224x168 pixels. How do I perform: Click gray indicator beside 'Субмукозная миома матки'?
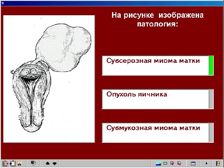[x=211, y=133]
